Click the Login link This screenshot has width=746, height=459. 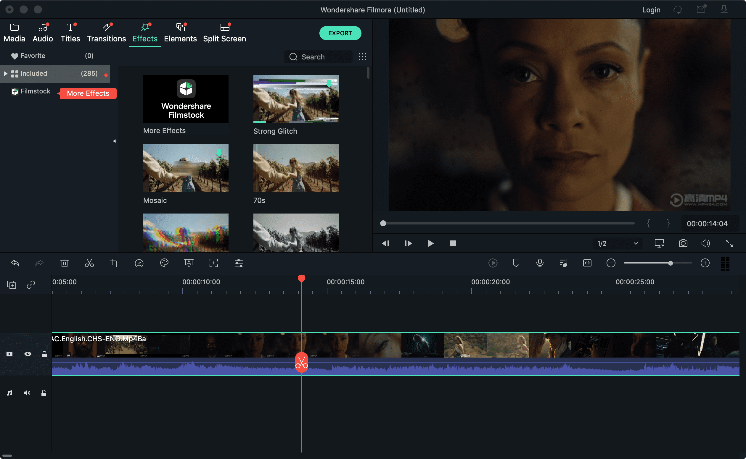[651, 10]
